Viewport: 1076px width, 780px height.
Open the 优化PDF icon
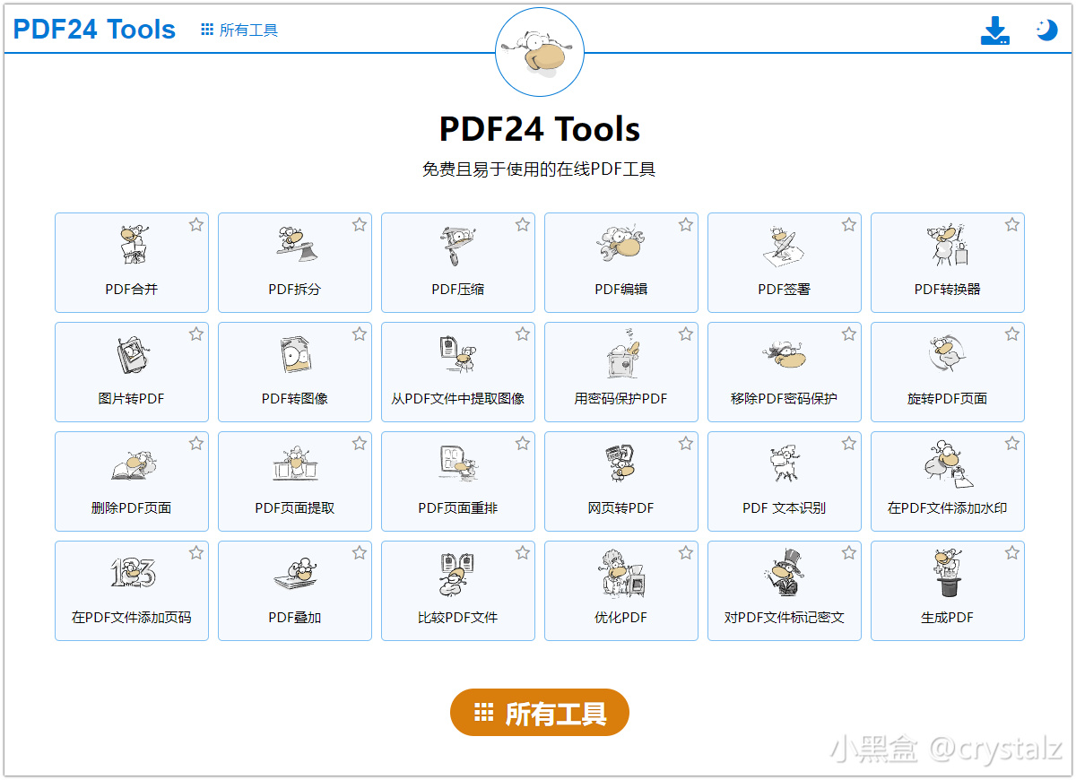621,574
